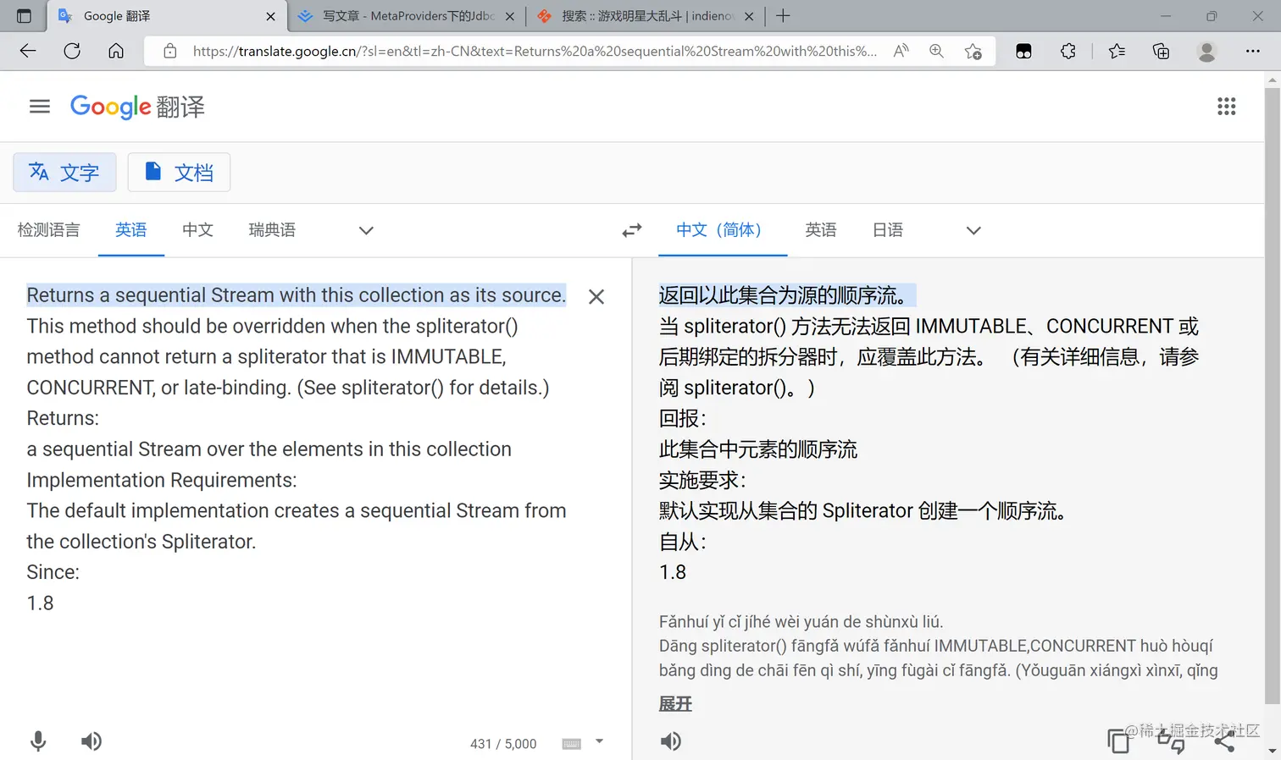1281x760 pixels.
Task: Open a new browser tab
Action: 784,16
